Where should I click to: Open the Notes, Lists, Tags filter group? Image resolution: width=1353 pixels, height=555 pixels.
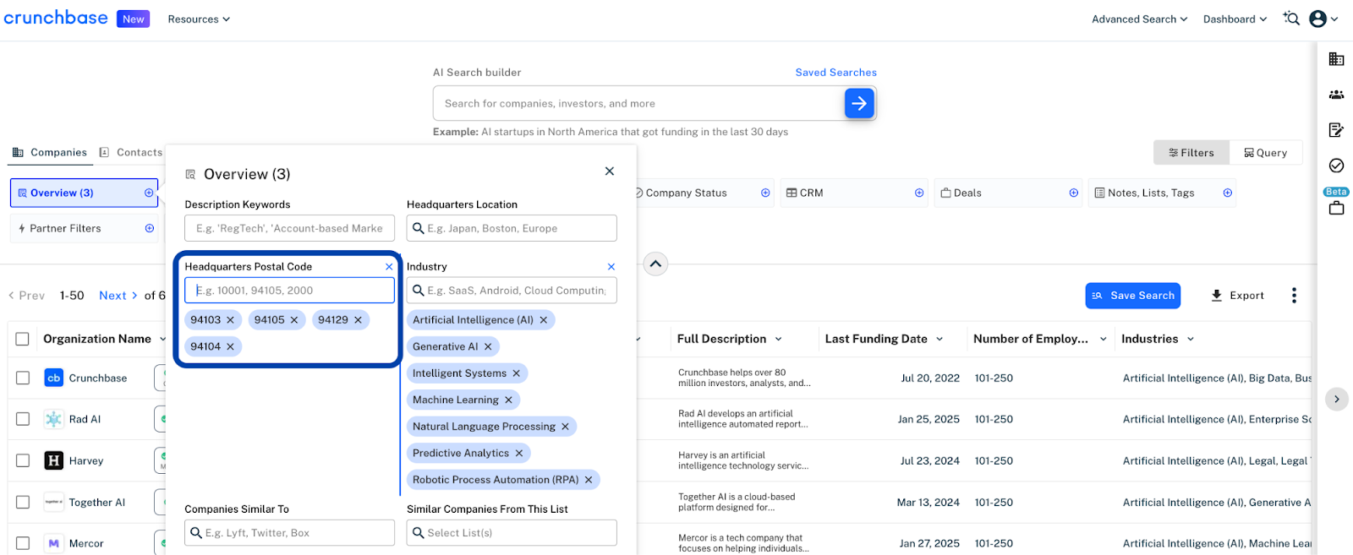(1163, 193)
